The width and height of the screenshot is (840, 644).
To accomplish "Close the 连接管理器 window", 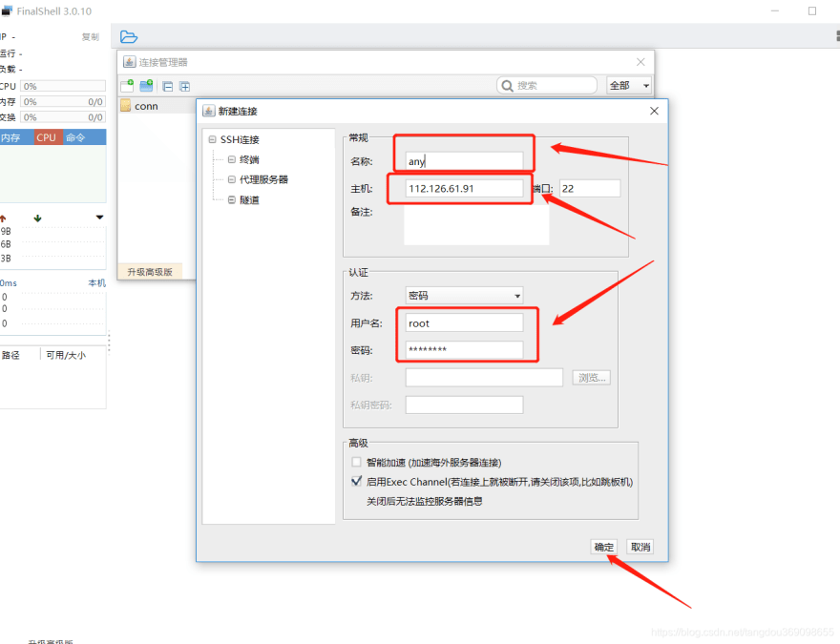I will [640, 62].
